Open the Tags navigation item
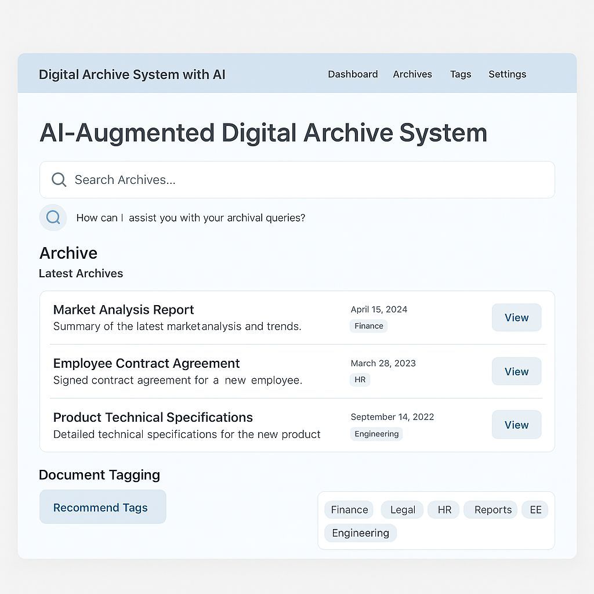This screenshot has height=594, width=594. [x=461, y=74]
